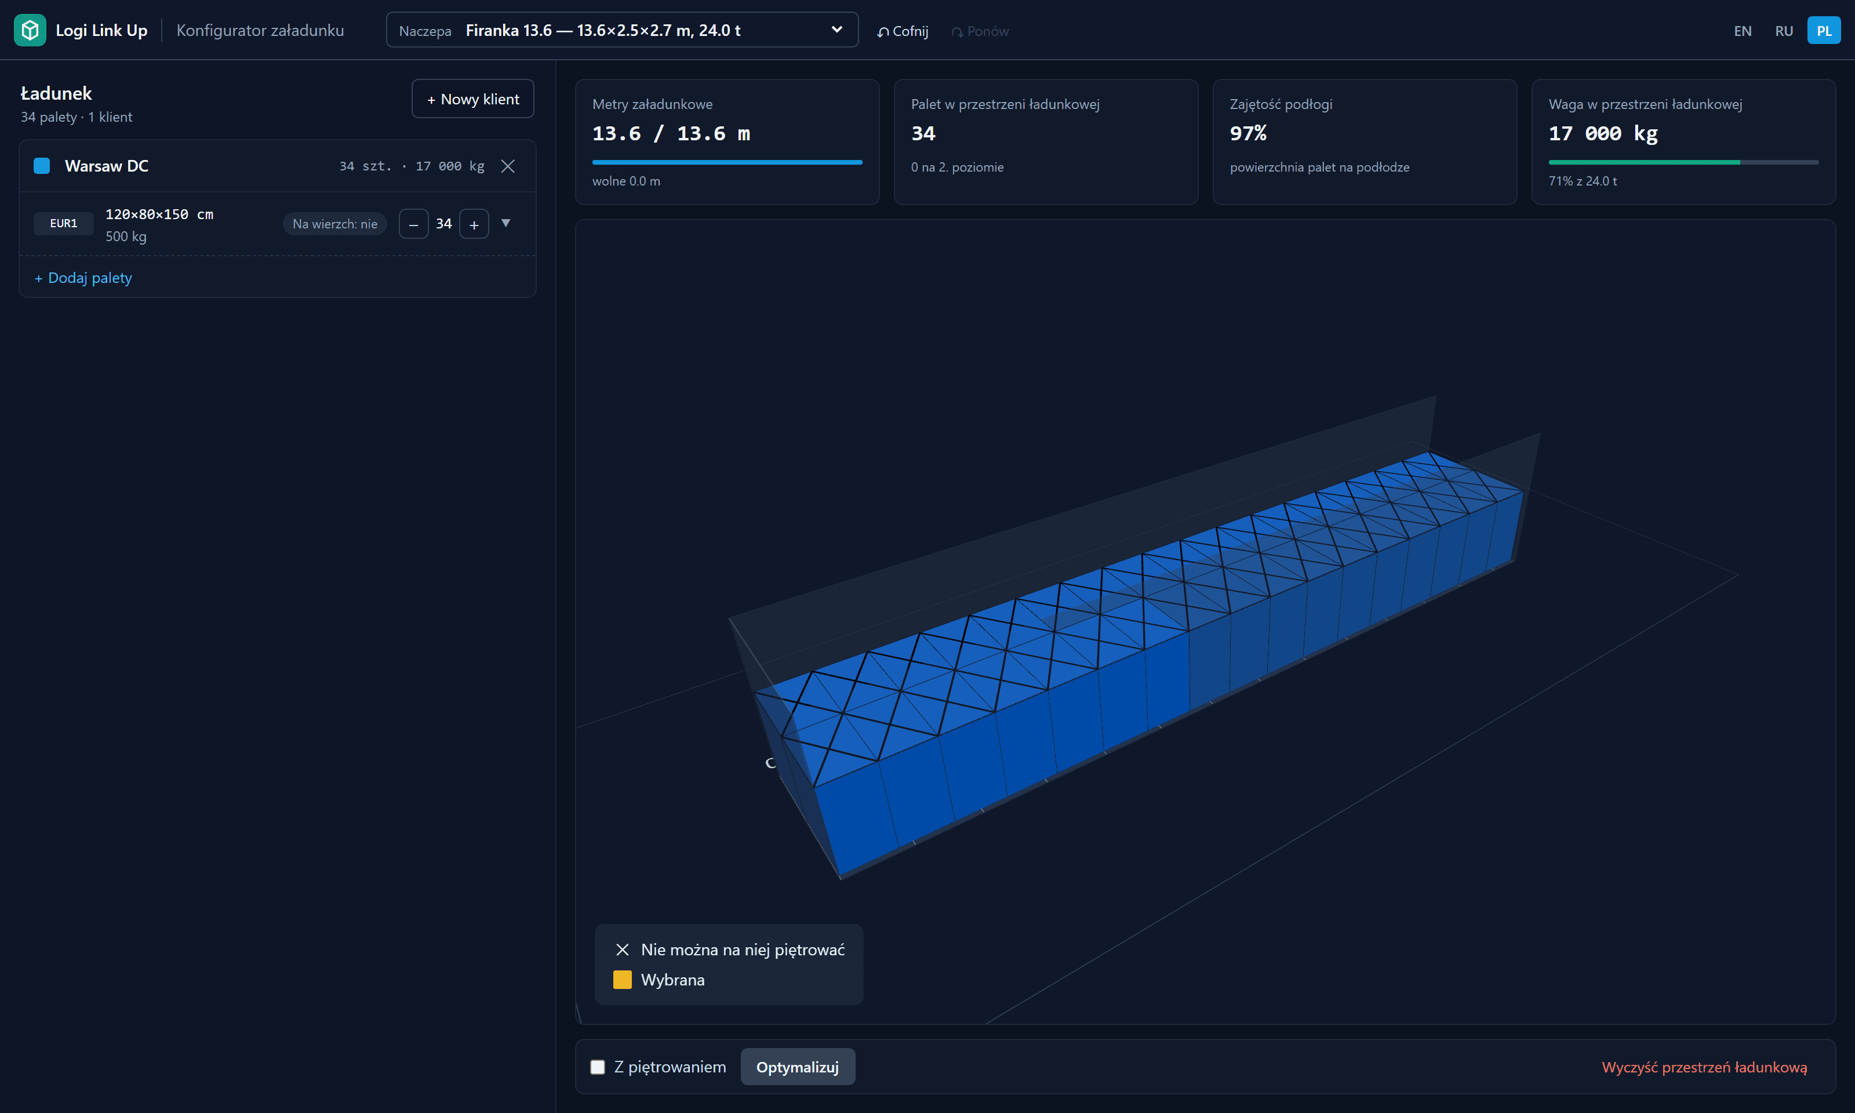Click the Logi Link Up logo icon

coord(30,30)
